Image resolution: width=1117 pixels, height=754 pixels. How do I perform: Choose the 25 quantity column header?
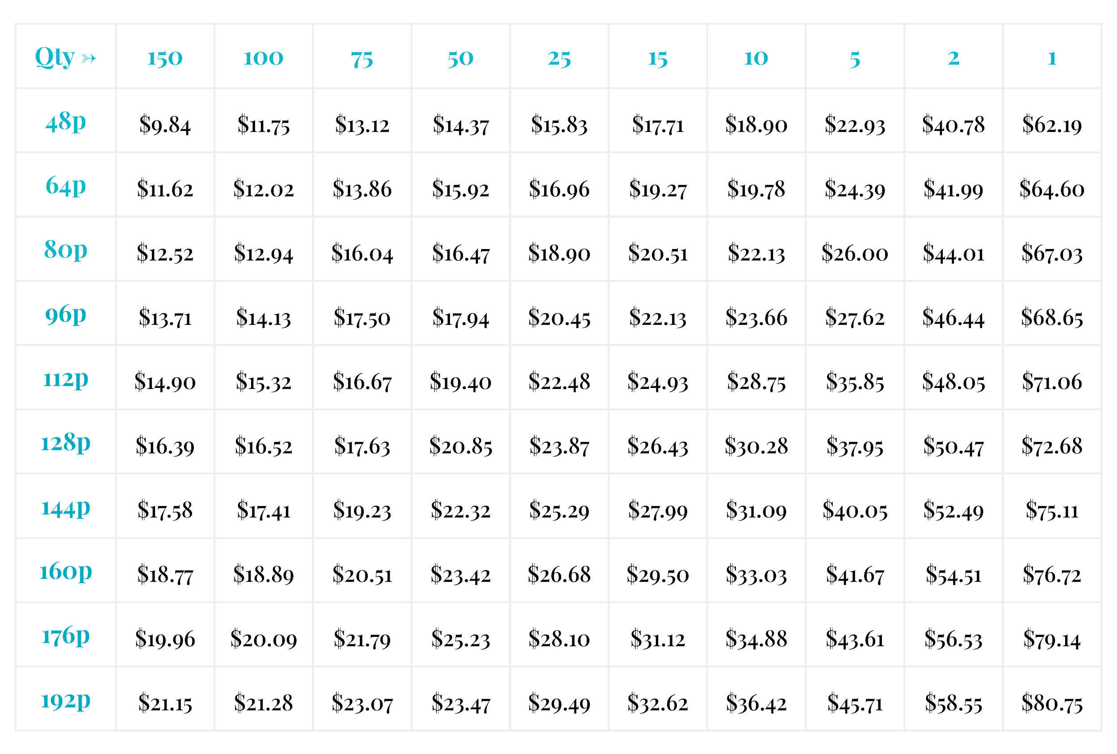tap(559, 59)
